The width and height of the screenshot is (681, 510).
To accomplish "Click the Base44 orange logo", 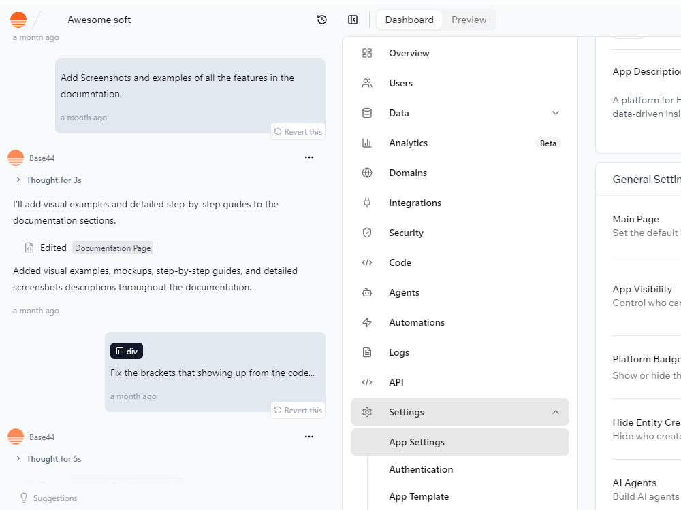I will click(18, 20).
